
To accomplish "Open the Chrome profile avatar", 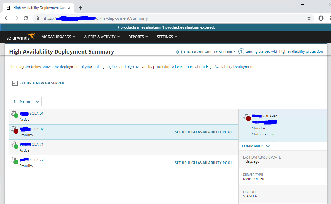I will click(x=321, y=18).
